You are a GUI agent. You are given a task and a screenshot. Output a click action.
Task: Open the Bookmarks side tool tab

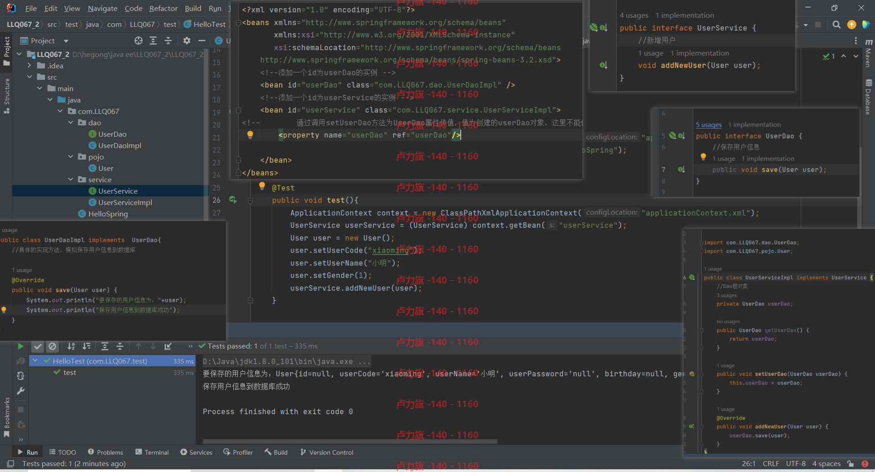(x=6, y=417)
